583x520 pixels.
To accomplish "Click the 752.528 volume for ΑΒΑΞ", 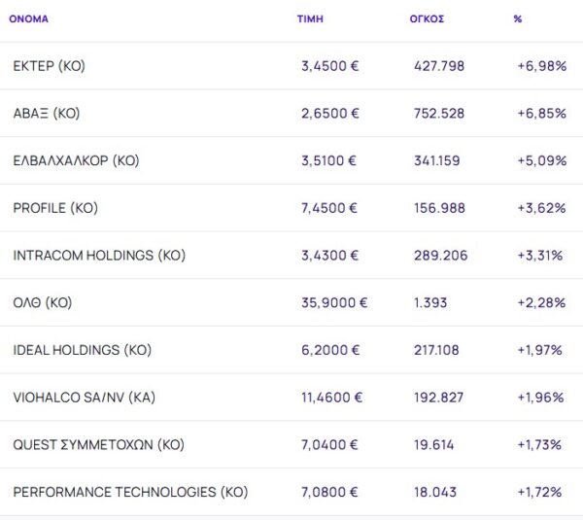I will tap(439, 114).
